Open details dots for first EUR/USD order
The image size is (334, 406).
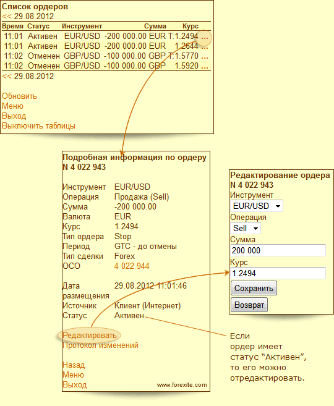pos(205,38)
